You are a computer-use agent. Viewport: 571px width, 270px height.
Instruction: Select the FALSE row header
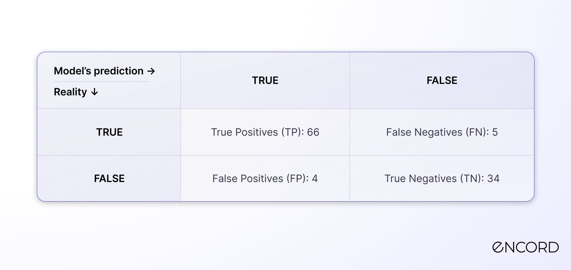[109, 179]
